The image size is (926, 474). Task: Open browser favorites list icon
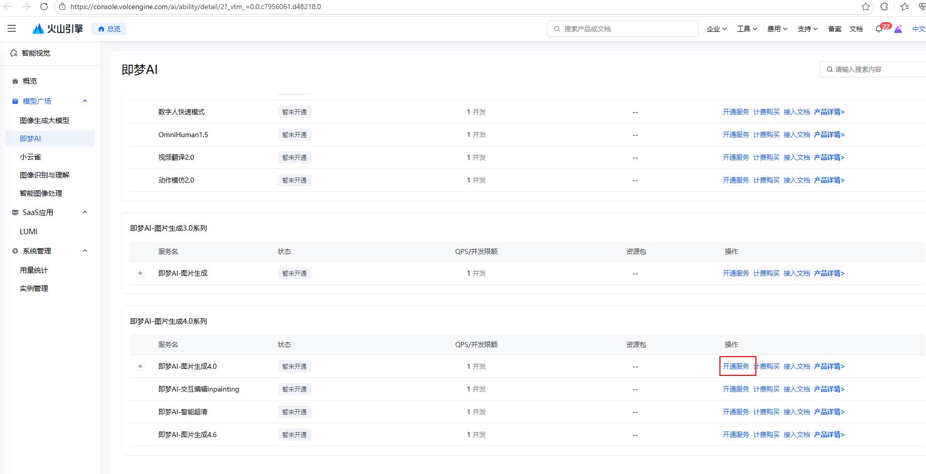[x=905, y=7]
